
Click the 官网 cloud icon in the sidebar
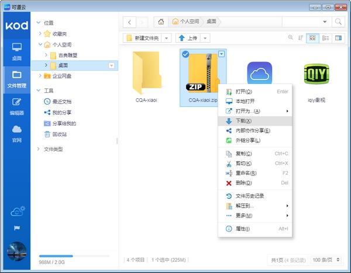click(x=16, y=133)
